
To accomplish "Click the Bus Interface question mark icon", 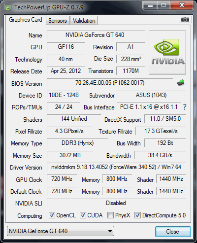I will tap(185, 107).
